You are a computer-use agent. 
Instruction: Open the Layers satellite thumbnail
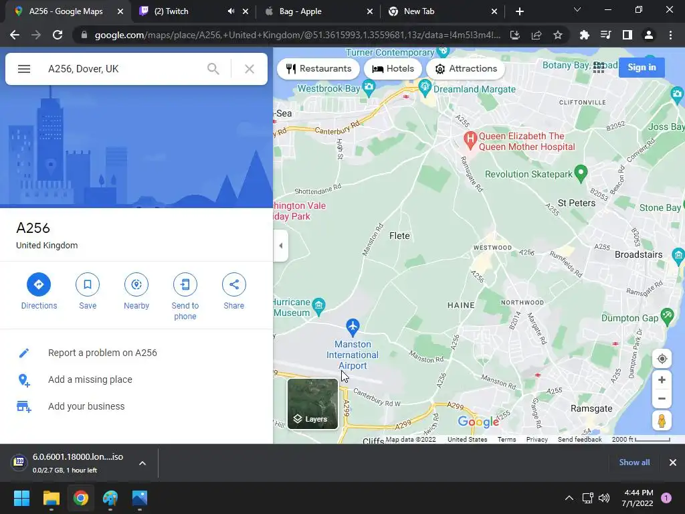pos(312,404)
